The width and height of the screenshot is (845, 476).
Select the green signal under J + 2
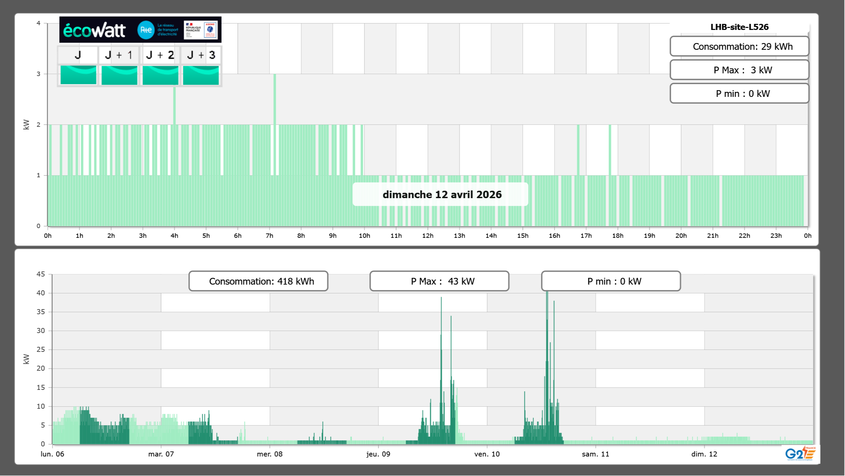(x=160, y=75)
